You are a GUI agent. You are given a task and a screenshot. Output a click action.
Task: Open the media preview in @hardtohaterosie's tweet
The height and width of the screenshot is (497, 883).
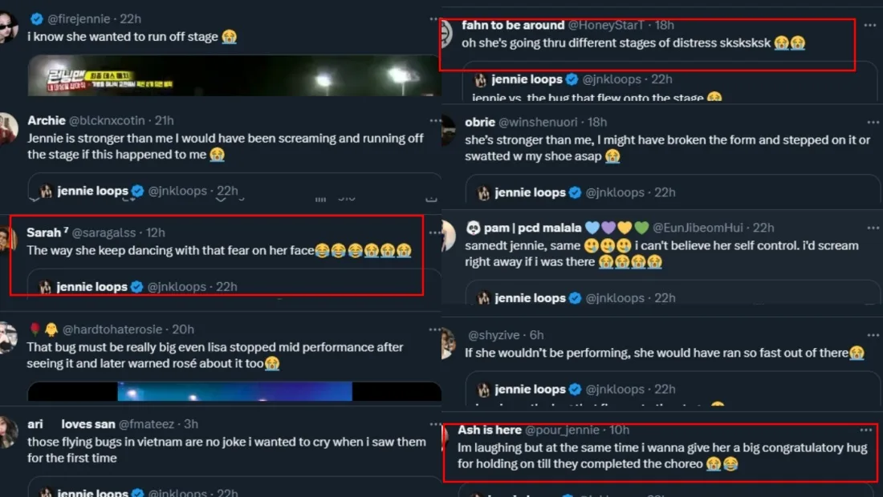pyautogui.click(x=234, y=391)
